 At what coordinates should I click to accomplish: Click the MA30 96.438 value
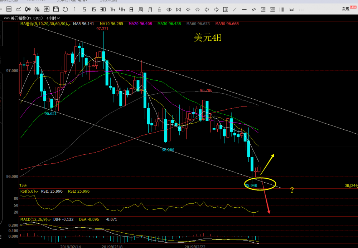pyautogui.click(x=169, y=24)
